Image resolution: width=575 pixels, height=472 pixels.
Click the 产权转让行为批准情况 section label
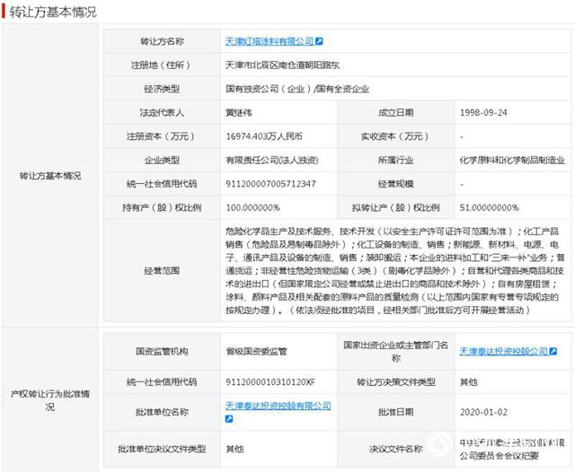[50, 400]
